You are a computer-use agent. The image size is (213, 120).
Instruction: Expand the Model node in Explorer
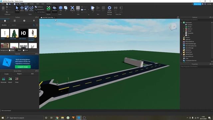click(x=184, y=31)
